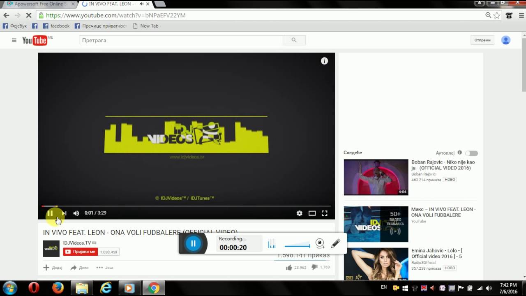Mute the YouTube player volume
The height and width of the screenshot is (296, 526).
click(76, 213)
